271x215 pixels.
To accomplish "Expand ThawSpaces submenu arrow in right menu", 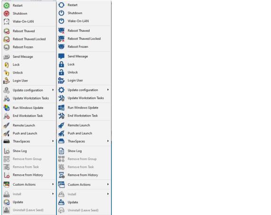I will (x=108, y=141).
